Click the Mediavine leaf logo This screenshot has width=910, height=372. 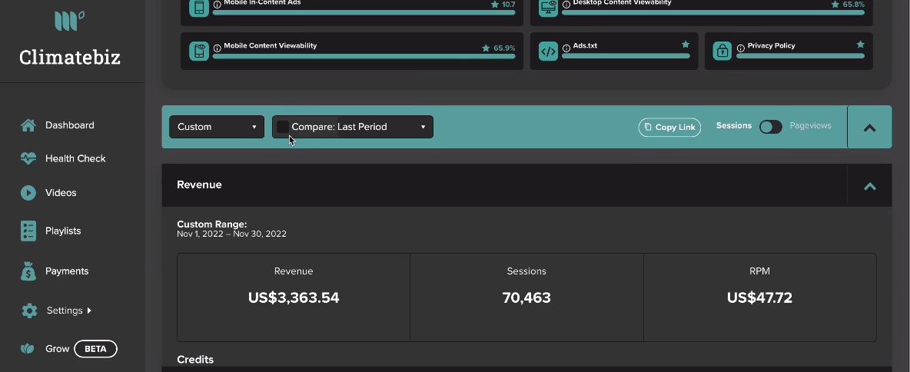point(70,20)
